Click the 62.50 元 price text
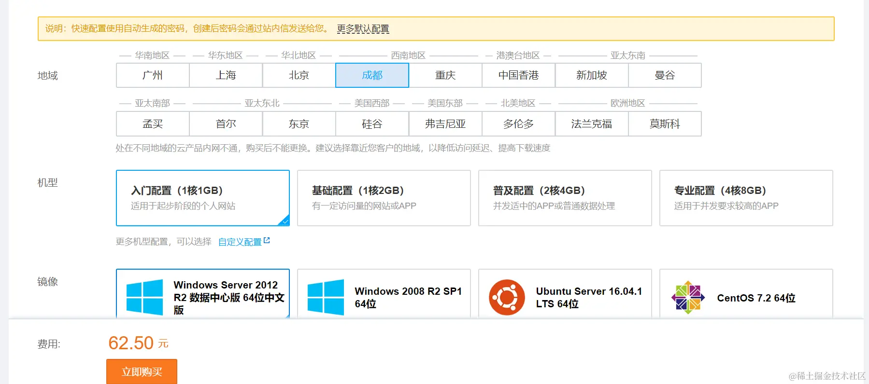869x384 pixels. click(138, 343)
